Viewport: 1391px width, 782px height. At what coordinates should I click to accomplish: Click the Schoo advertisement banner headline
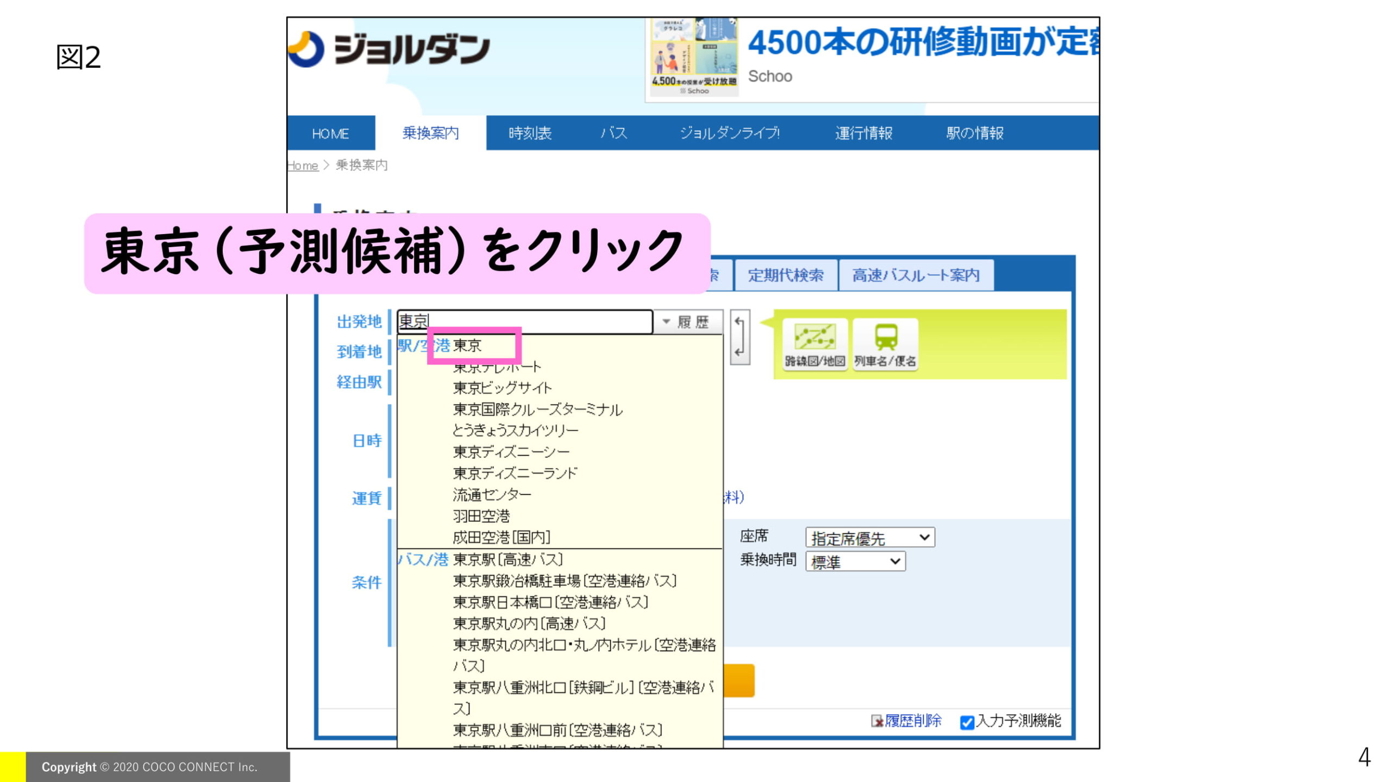[923, 42]
